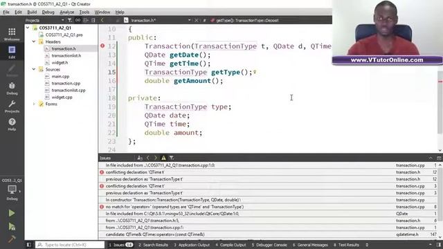The image size is (443, 249).
Task: Switch to Search Results tab
Action: pos(153,245)
